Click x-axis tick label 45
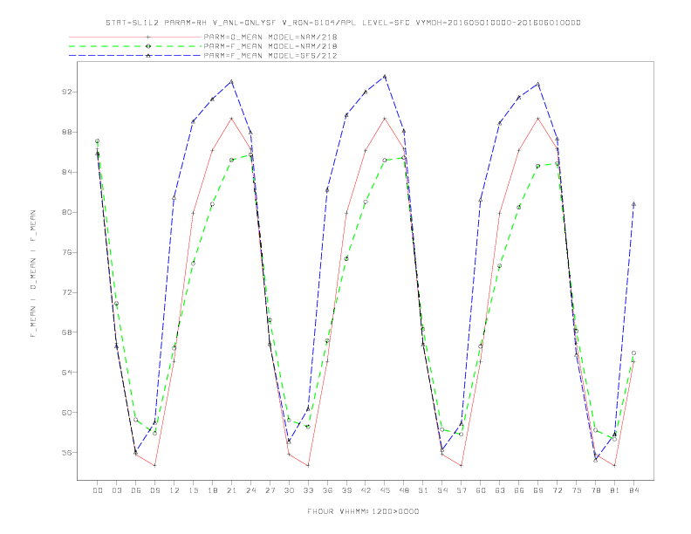Image resolution: width=691 pixels, height=534 pixels. 385,490
